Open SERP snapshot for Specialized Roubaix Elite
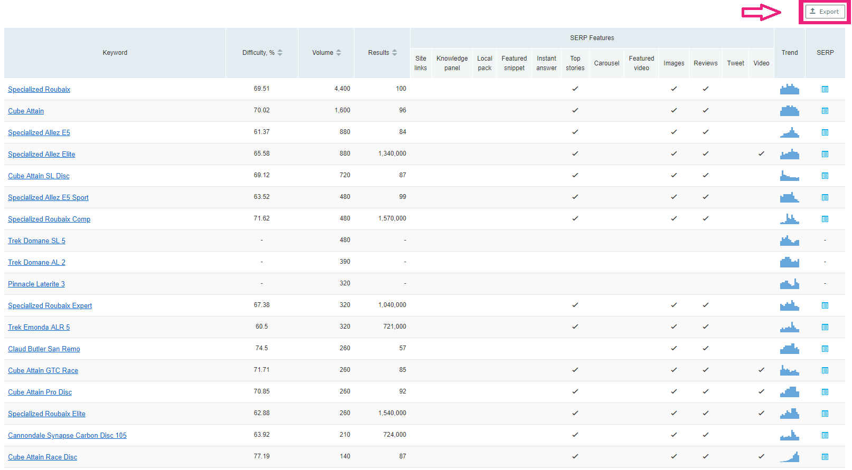 (x=825, y=414)
